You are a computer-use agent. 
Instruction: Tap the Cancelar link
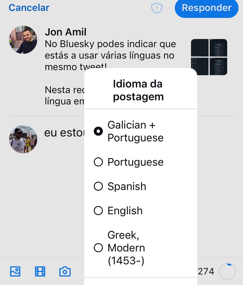click(29, 8)
